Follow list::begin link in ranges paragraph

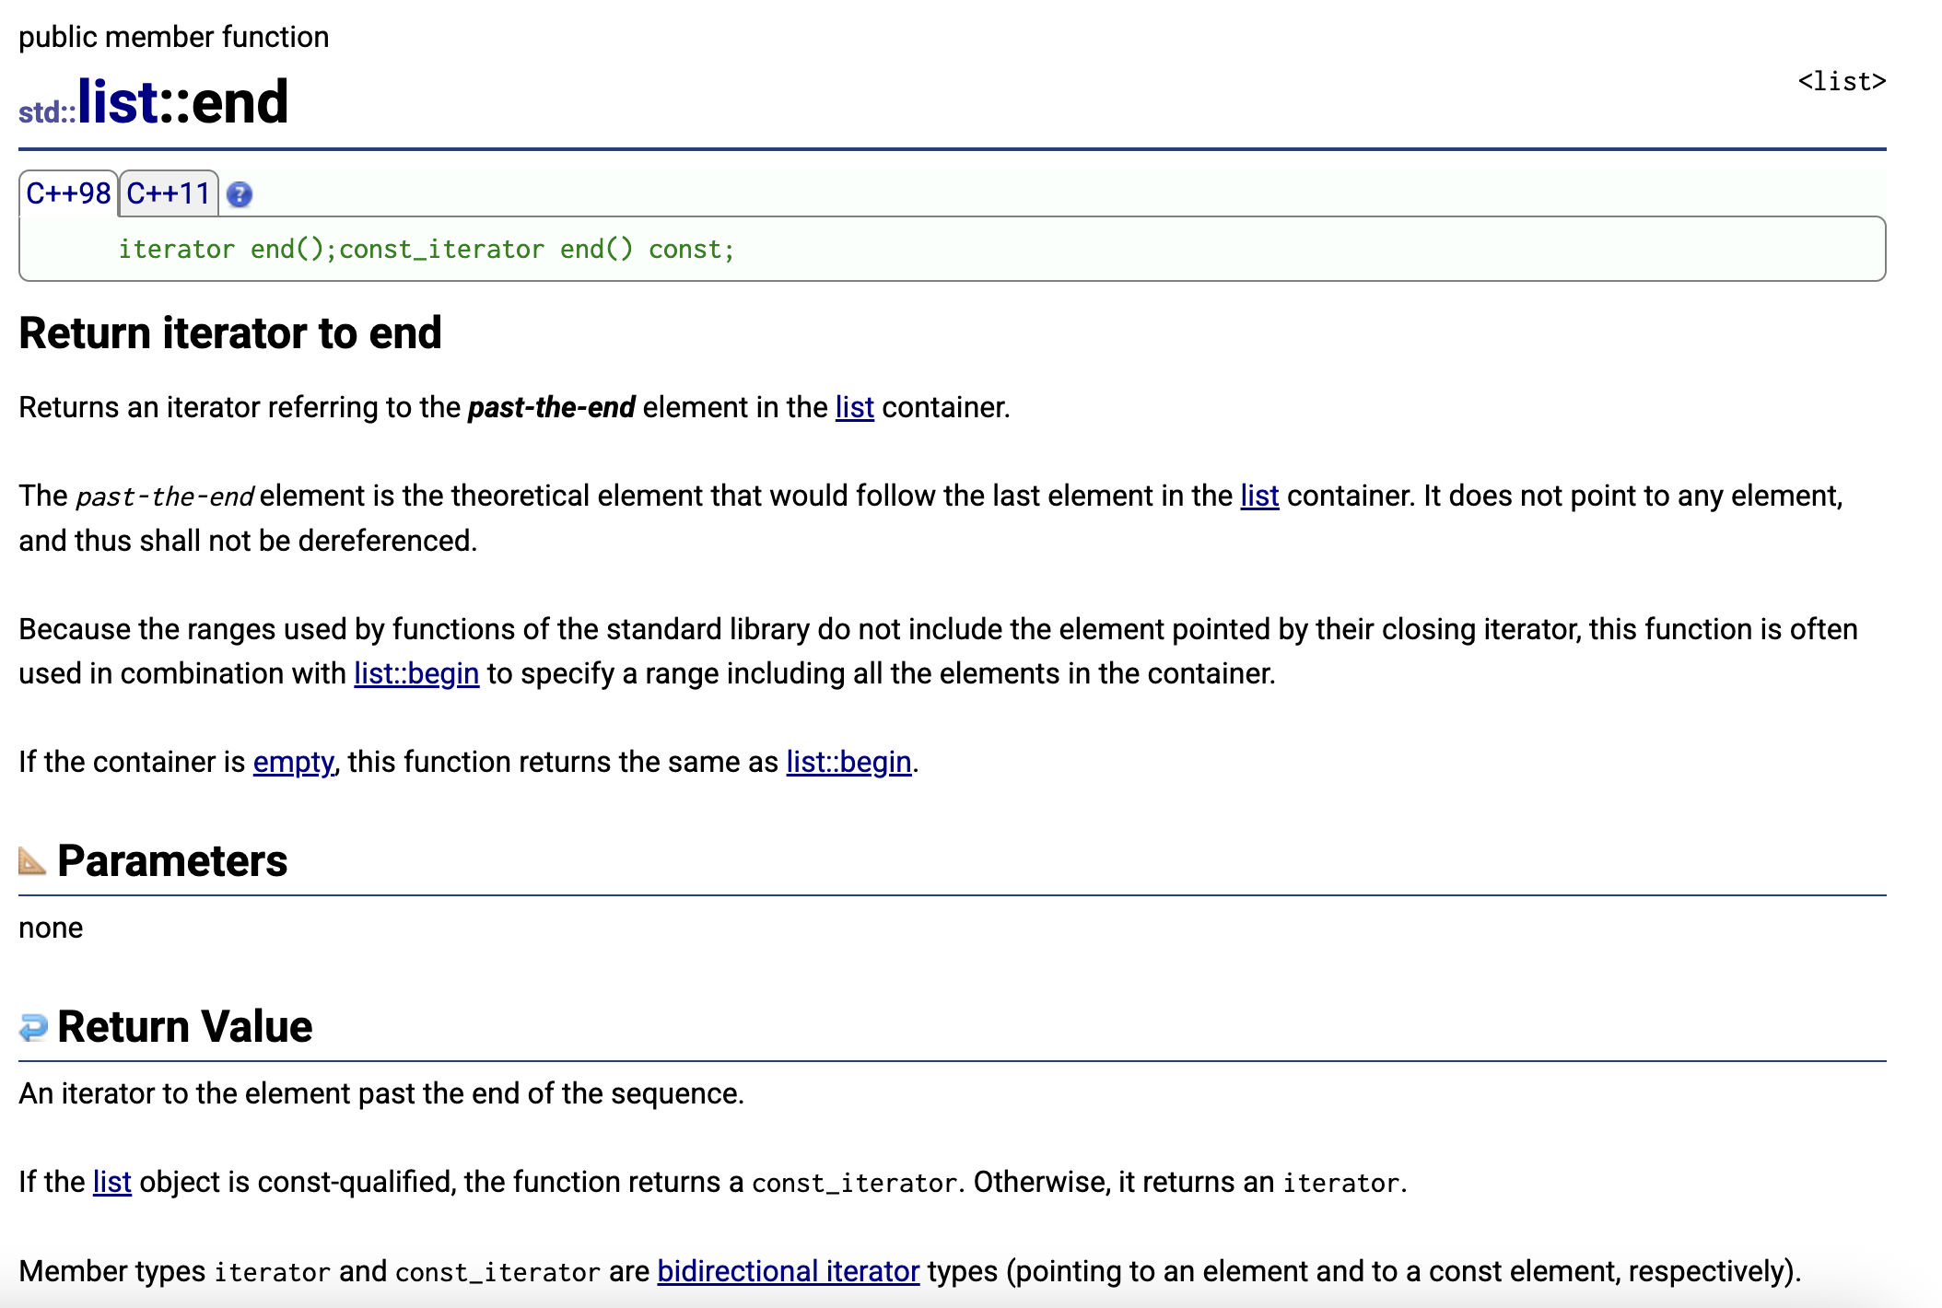(x=416, y=673)
